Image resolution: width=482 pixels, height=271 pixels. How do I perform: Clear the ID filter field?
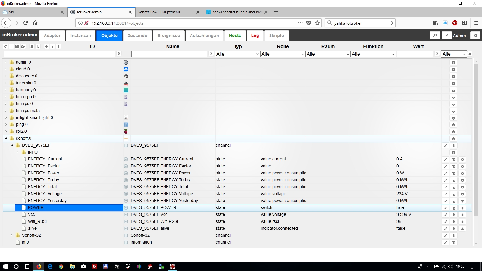pyautogui.click(x=119, y=54)
